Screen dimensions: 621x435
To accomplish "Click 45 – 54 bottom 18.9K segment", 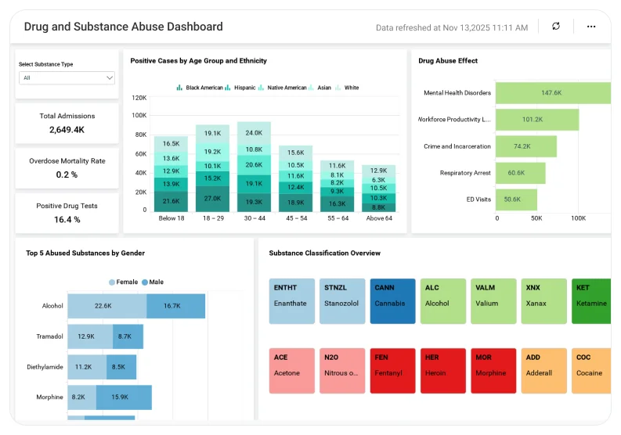I will (295, 203).
